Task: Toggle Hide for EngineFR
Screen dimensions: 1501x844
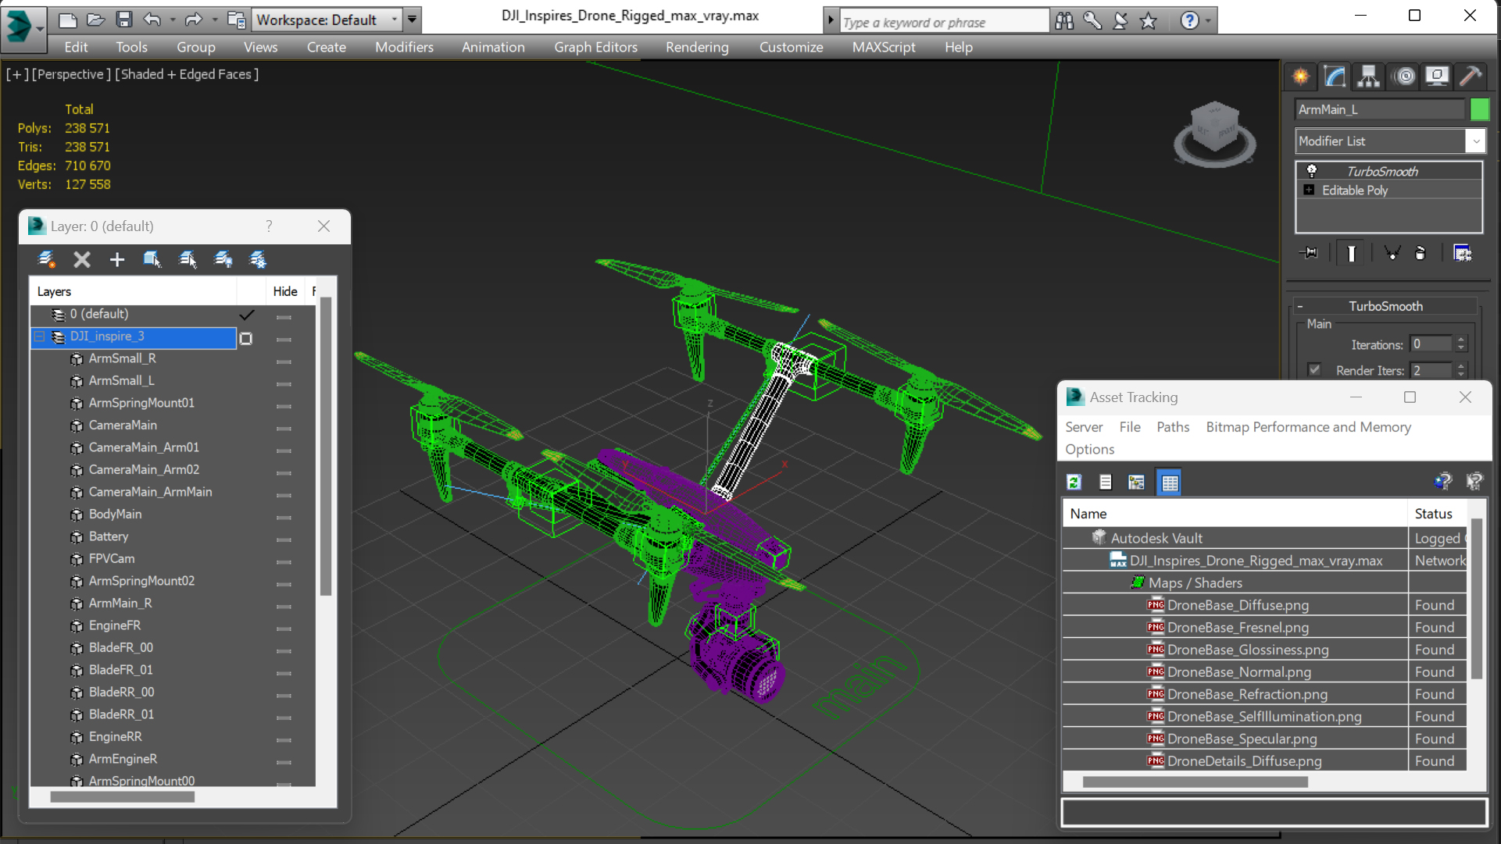Action: click(x=284, y=629)
